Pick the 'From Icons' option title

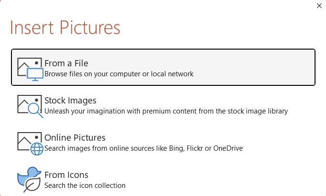pyautogui.click(x=66, y=175)
